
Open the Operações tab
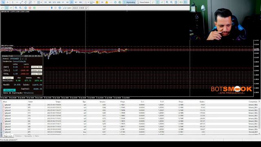coord(28,136)
